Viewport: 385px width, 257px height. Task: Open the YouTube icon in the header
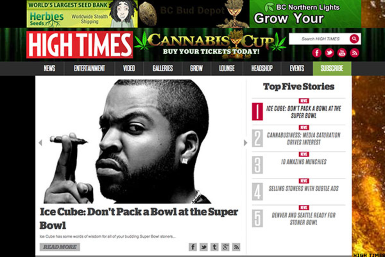[x=342, y=53]
